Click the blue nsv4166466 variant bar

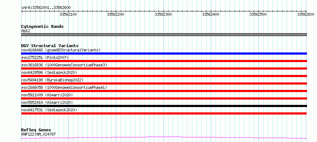(164, 54)
